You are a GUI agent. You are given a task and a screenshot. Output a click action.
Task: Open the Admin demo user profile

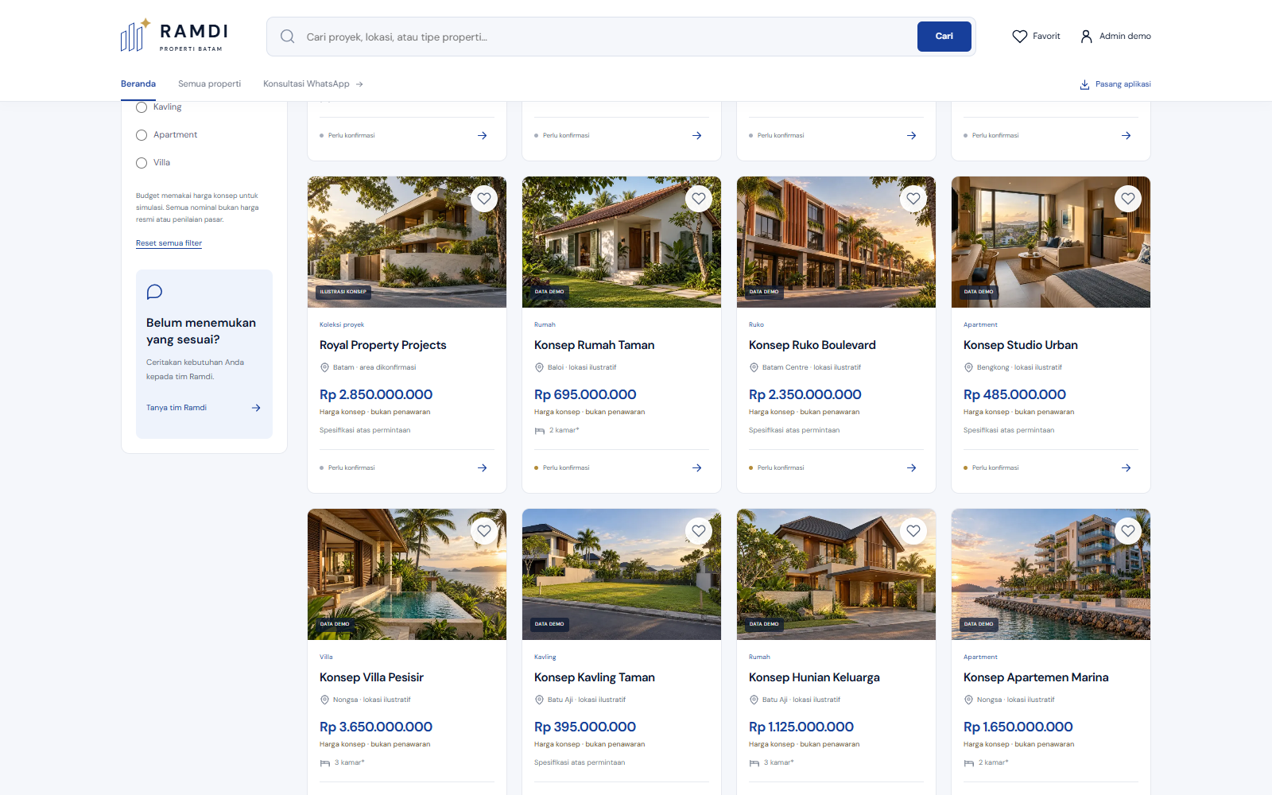(1115, 37)
